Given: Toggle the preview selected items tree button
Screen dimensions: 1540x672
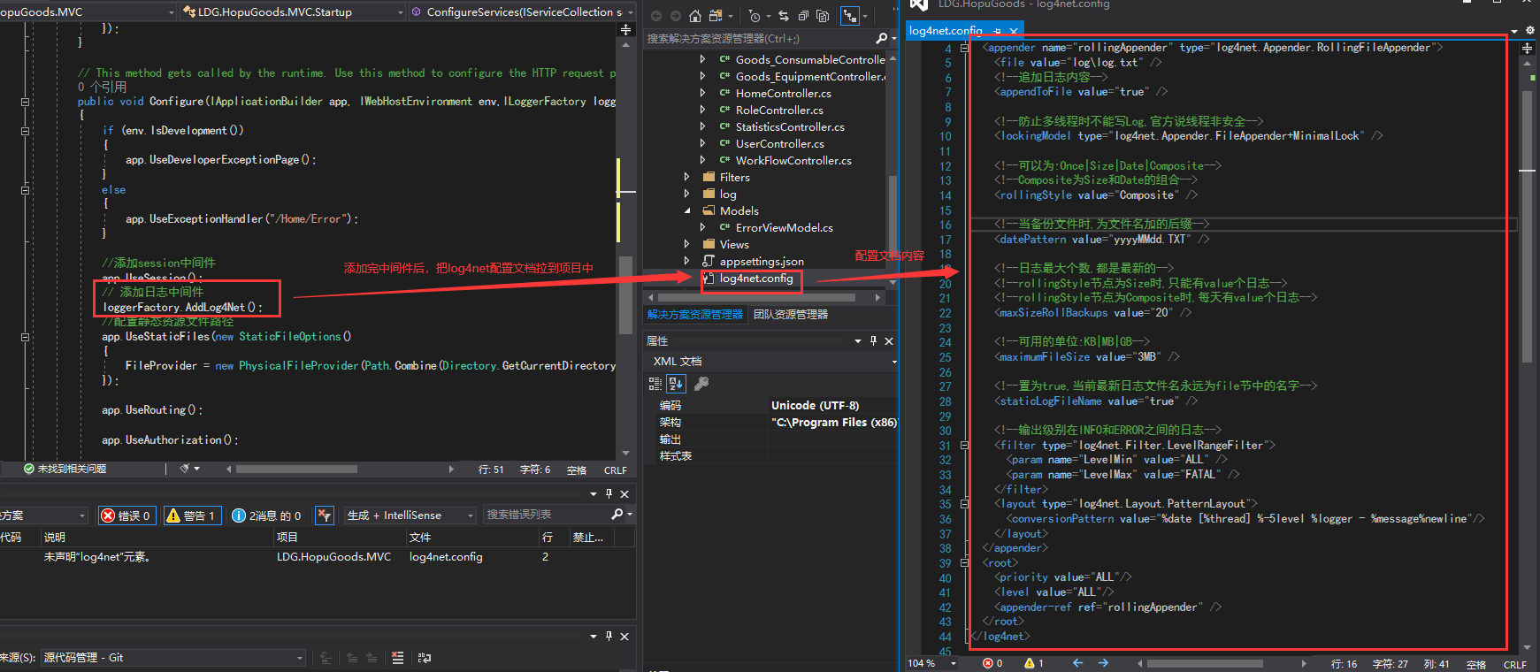Looking at the screenshot, I should click(851, 16).
